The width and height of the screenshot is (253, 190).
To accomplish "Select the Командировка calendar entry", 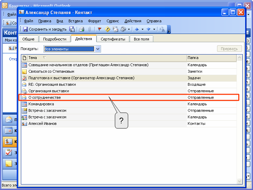I will 129,104.
